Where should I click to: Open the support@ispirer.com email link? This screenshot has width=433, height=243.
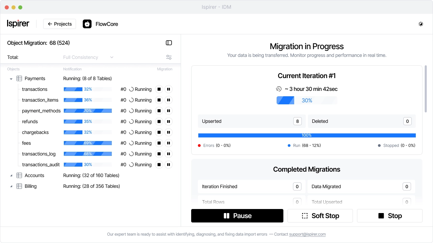pos(307,234)
